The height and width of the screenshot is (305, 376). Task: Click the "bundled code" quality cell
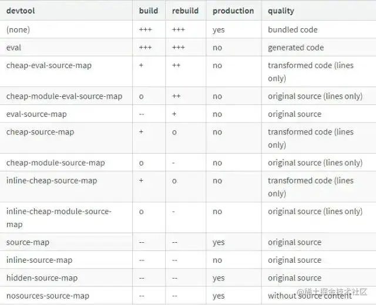point(293,29)
